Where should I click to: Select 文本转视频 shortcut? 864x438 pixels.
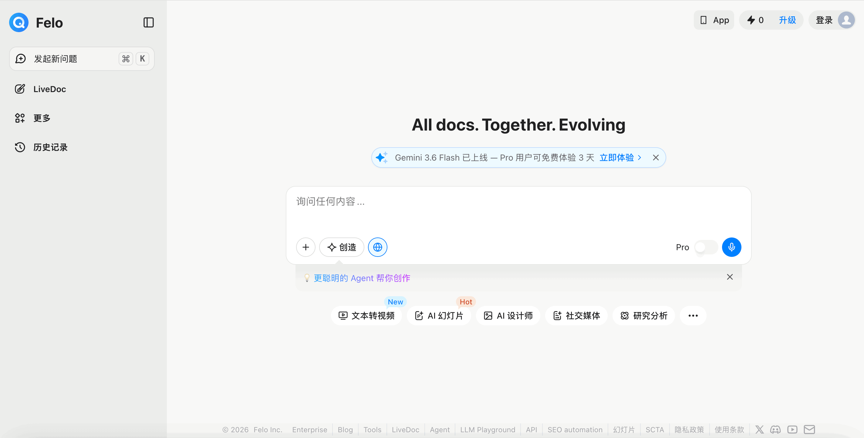tap(366, 315)
